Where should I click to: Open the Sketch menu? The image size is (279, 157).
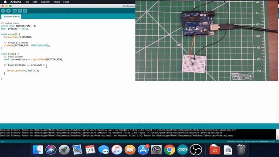(x=45, y=2)
